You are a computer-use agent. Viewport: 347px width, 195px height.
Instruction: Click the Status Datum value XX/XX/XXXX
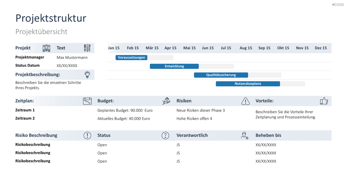tap(67, 66)
